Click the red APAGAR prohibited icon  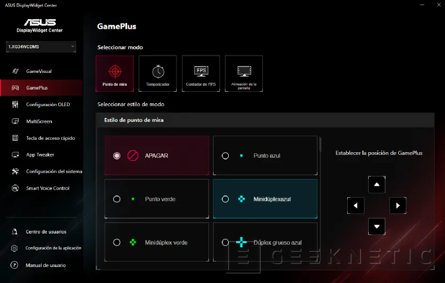[x=133, y=155]
